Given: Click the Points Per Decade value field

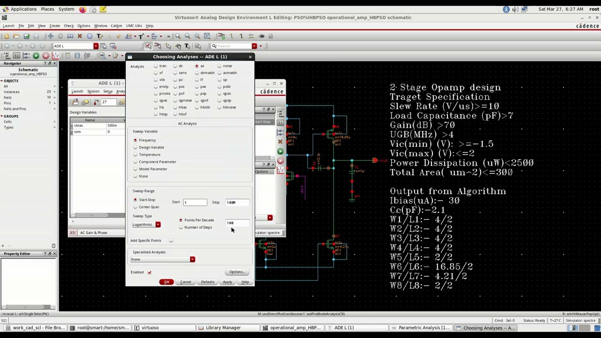Looking at the screenshot, I should [237, 223].
